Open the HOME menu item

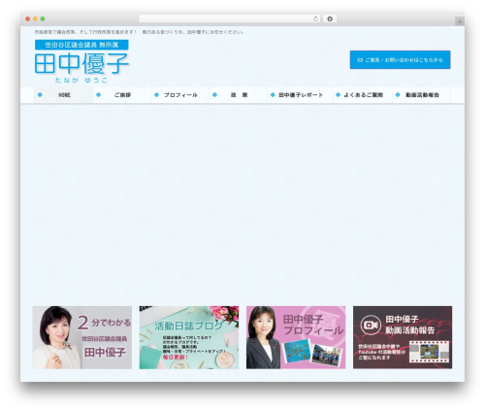[x=63, y=95]
